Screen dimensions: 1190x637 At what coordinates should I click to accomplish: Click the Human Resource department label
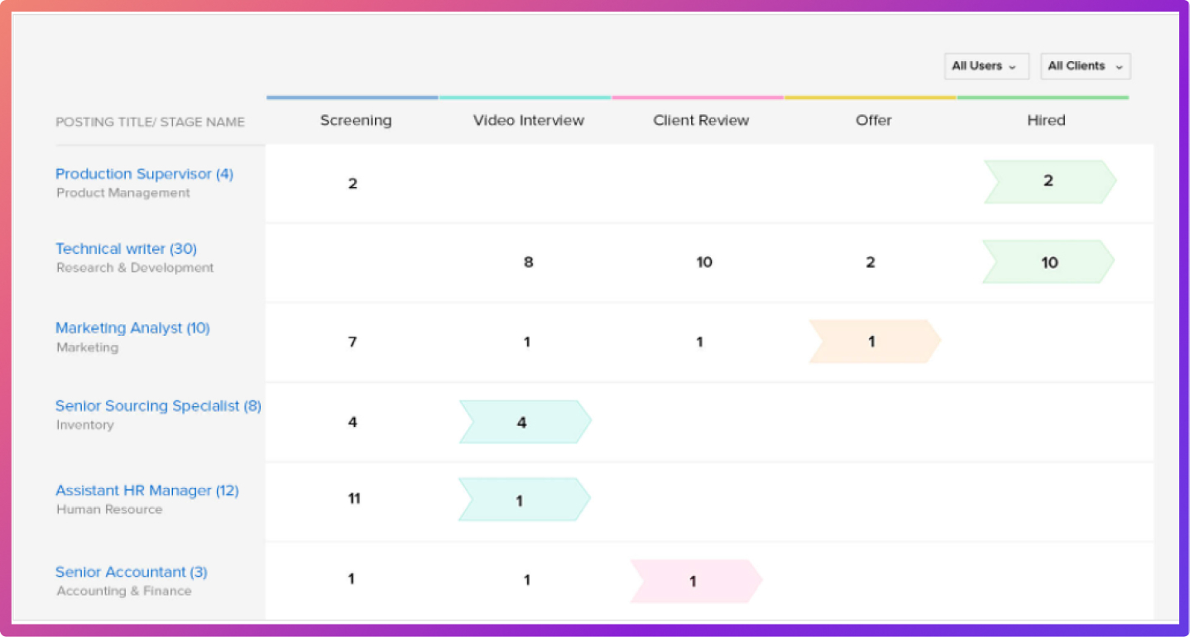click(109, 509)
